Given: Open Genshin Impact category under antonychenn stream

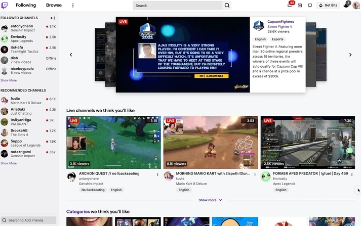Looking at the screenshot, I should click(91, 184).
